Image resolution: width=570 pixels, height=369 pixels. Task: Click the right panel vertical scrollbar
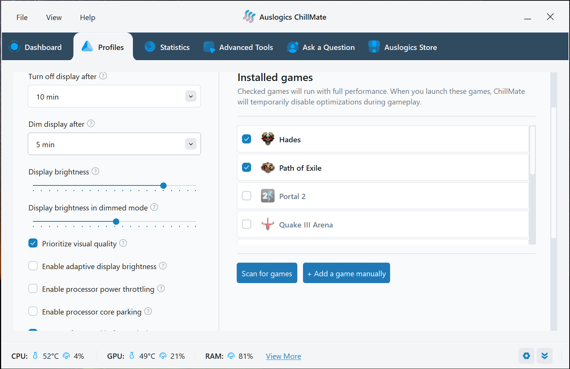(554, 173)
